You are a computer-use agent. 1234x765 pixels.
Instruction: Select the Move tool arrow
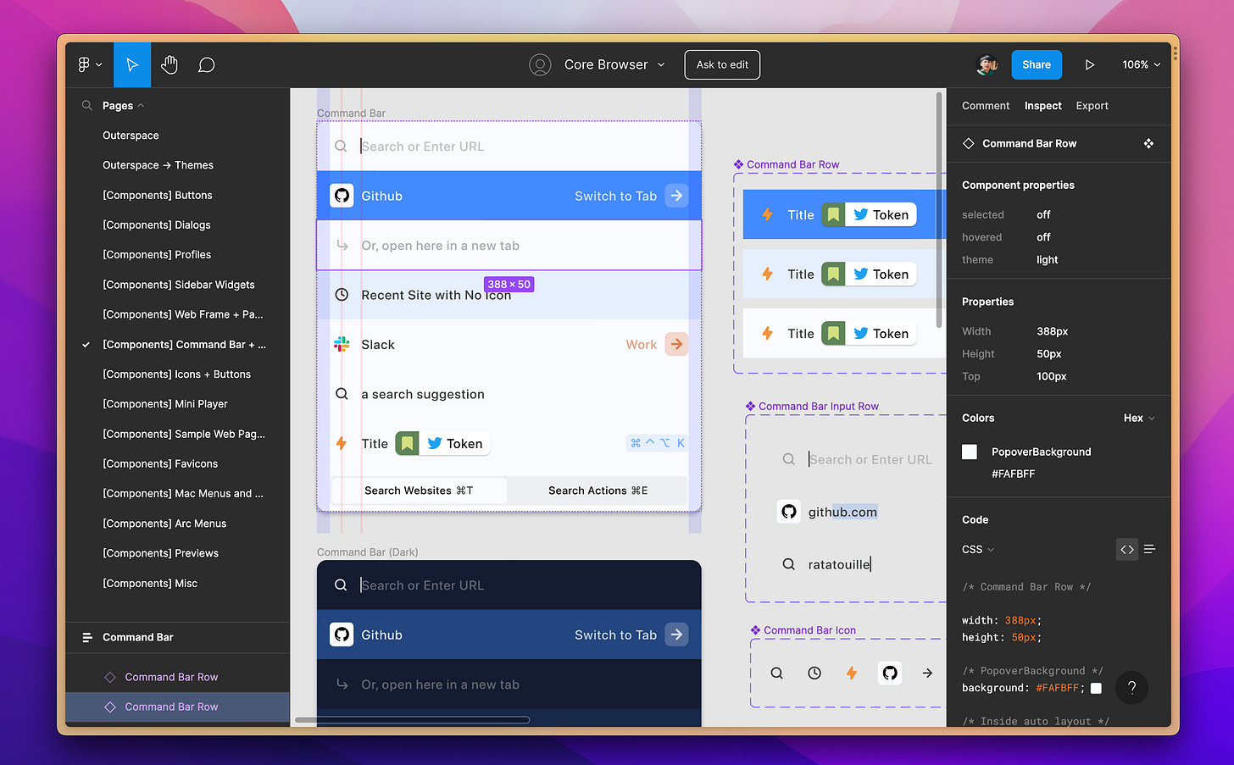tap(132, 64)
